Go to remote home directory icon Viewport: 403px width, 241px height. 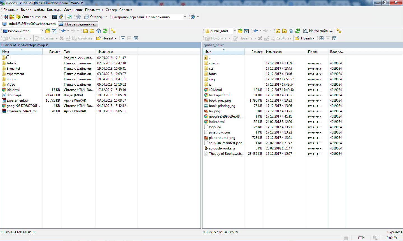pyautogui.click(x=291, y=31)
